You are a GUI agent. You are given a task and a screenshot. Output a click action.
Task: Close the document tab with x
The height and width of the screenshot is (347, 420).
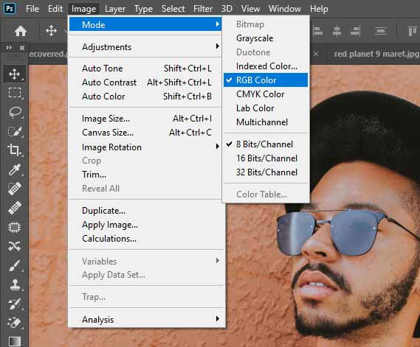(316, 54)
